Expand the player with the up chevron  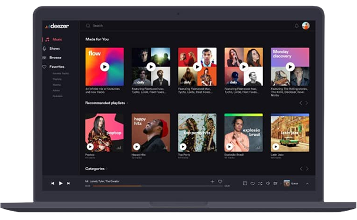click(307, 184)
